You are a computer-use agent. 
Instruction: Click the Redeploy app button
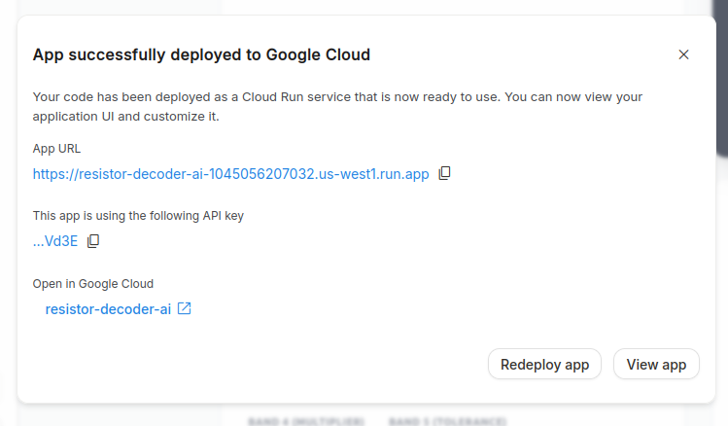pos(544,364)
